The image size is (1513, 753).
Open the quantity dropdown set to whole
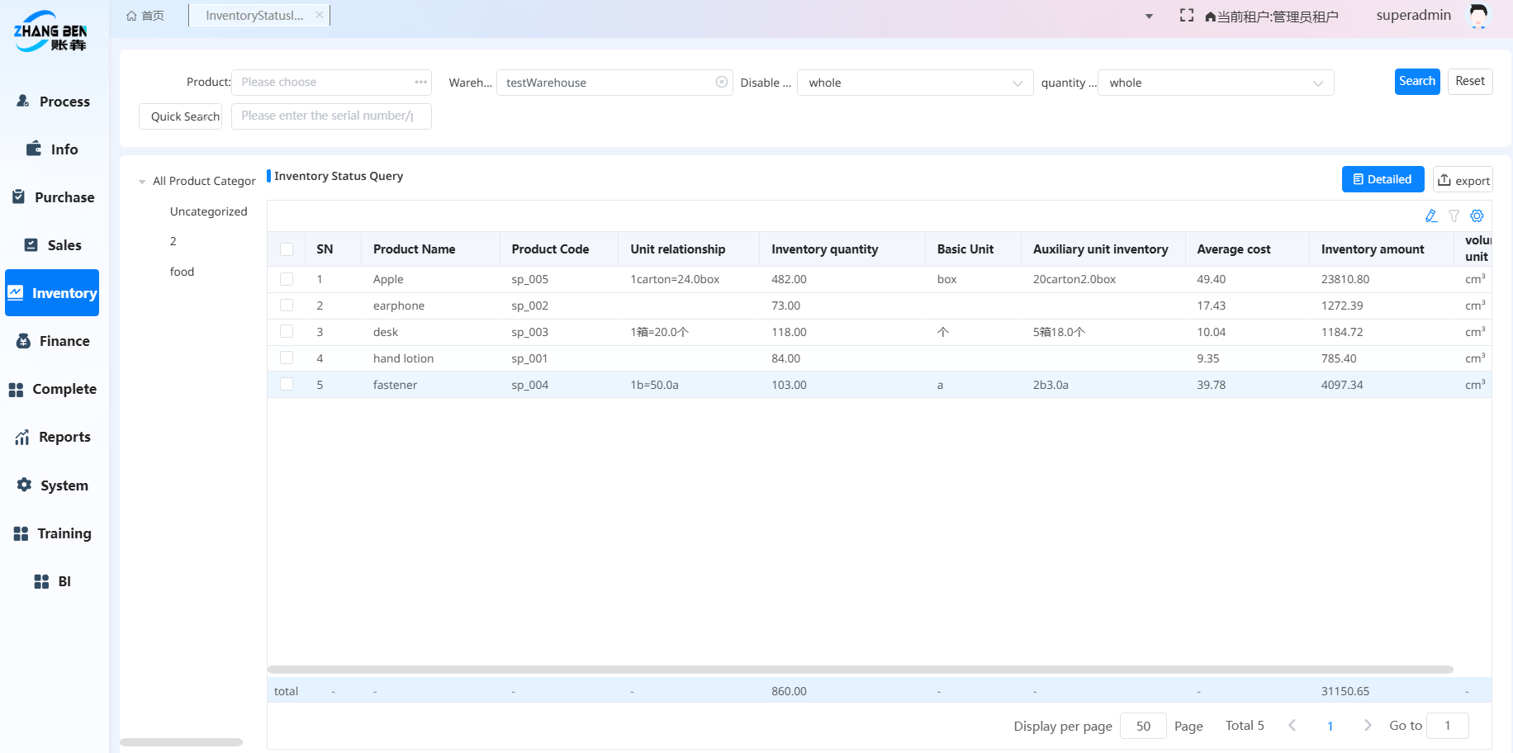pos(1215,83)
